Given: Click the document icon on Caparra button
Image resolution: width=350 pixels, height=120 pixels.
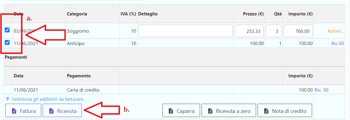Looking at the screenshot, I should pos(171,111).
